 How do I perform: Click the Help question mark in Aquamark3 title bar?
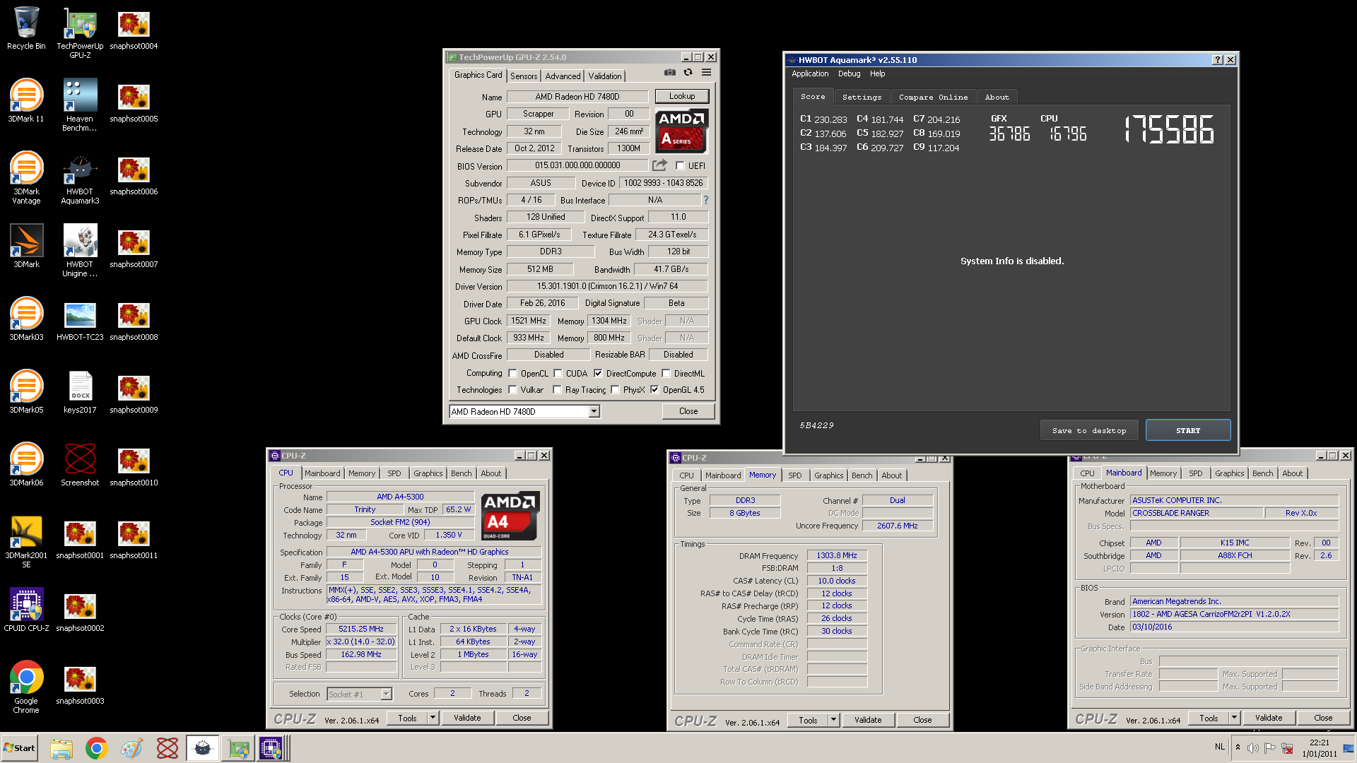click(1217, 60)
